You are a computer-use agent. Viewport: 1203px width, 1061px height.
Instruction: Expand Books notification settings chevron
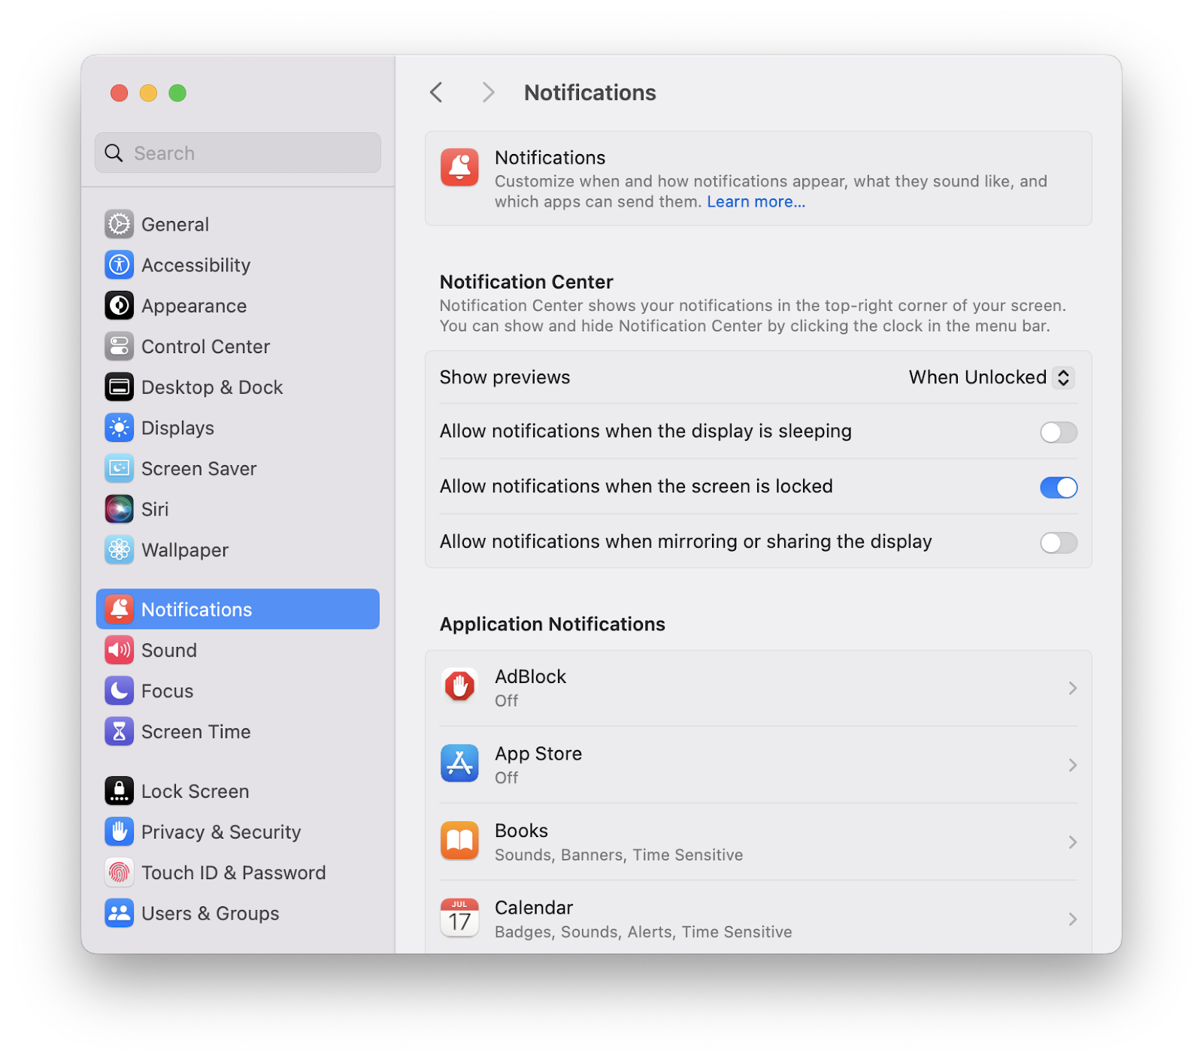(x=1073, y=842)
